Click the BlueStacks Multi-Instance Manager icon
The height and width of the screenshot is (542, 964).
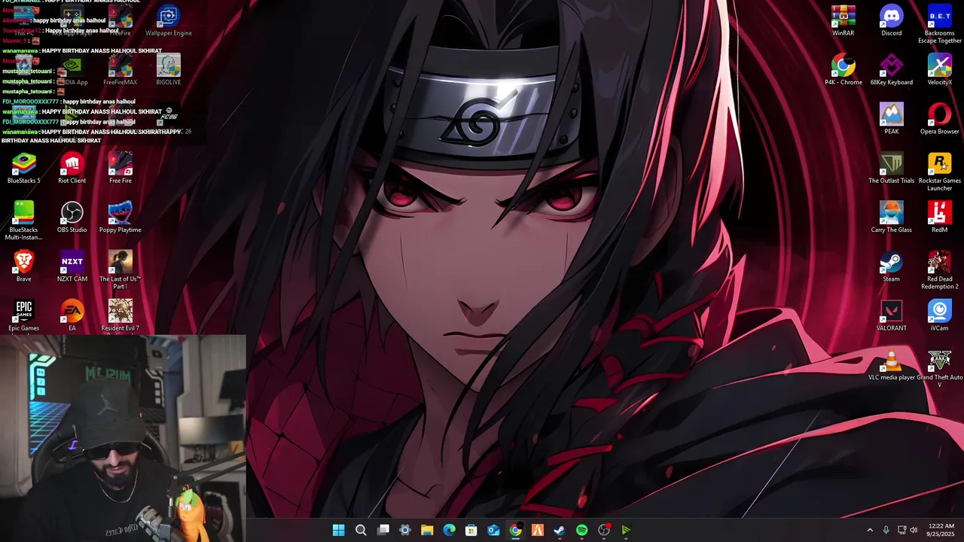click(23, 221)
